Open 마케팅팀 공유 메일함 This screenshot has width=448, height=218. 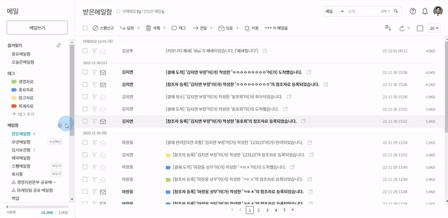pos(32,190)
